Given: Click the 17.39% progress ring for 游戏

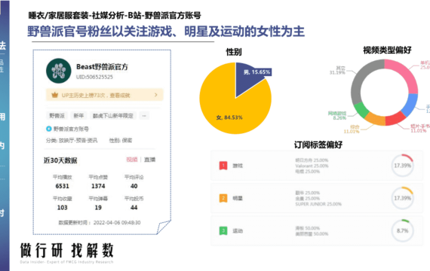Looking at the screenshot, I should coord(402,166).
